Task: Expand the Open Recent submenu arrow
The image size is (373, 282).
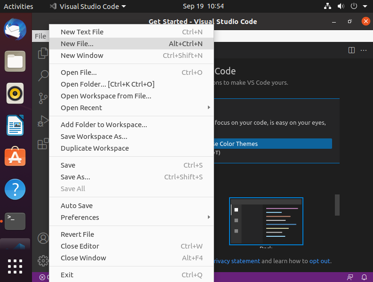Action: (209, 107)
